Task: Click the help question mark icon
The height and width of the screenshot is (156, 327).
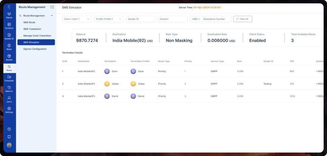Action: (9, 129)
